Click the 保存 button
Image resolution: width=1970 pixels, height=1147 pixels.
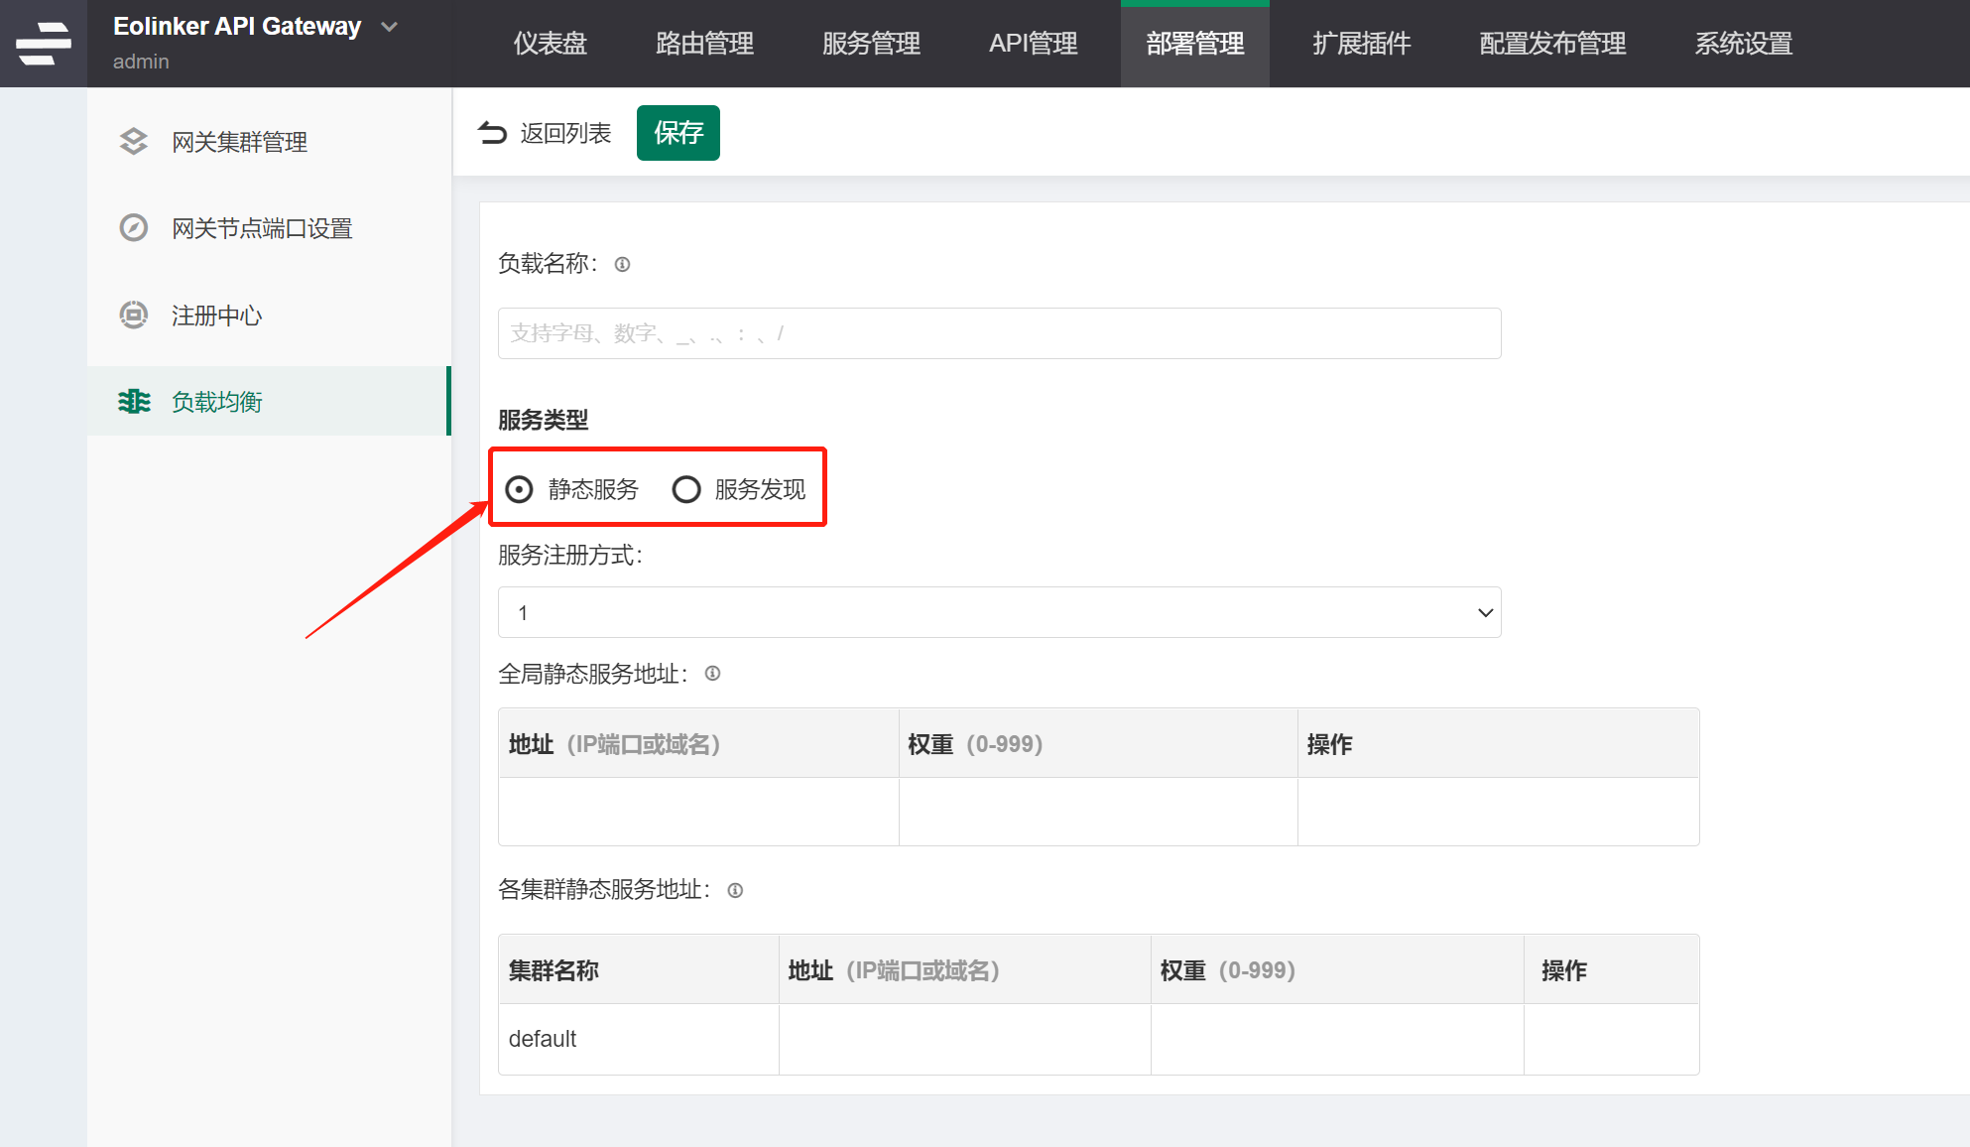[678, 132]
